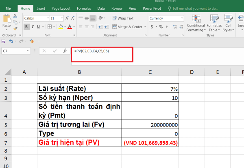Increase font size with larger A
The width and height of the screenshot is (244, 168).
pyautogui.click(x=67, y=18)
